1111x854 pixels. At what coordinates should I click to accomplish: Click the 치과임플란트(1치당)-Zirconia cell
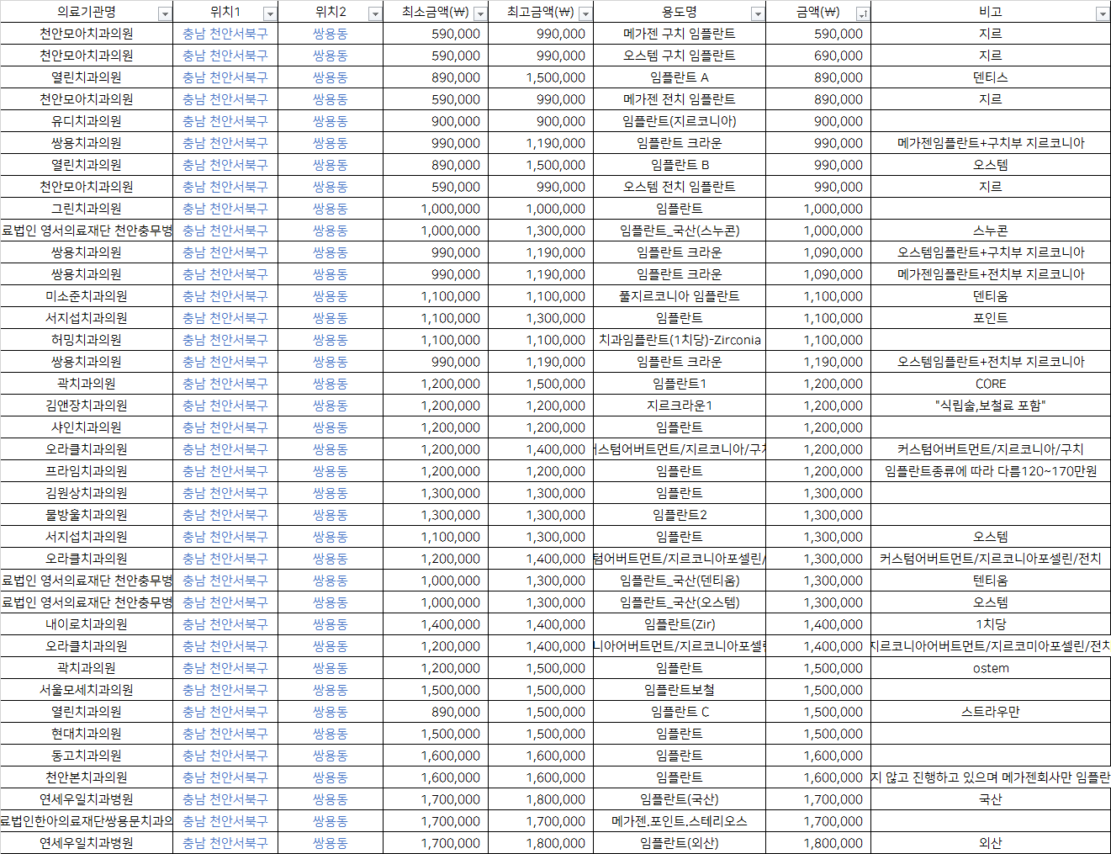(680, 340)
